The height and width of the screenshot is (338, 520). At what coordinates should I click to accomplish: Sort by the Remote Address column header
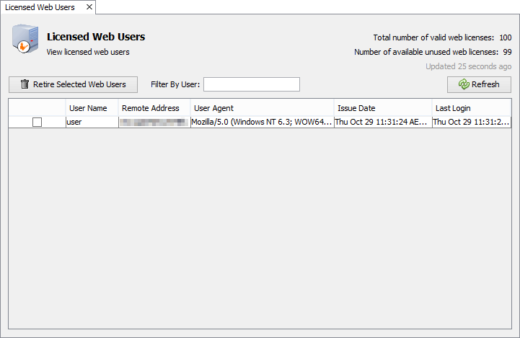(154, 108)
